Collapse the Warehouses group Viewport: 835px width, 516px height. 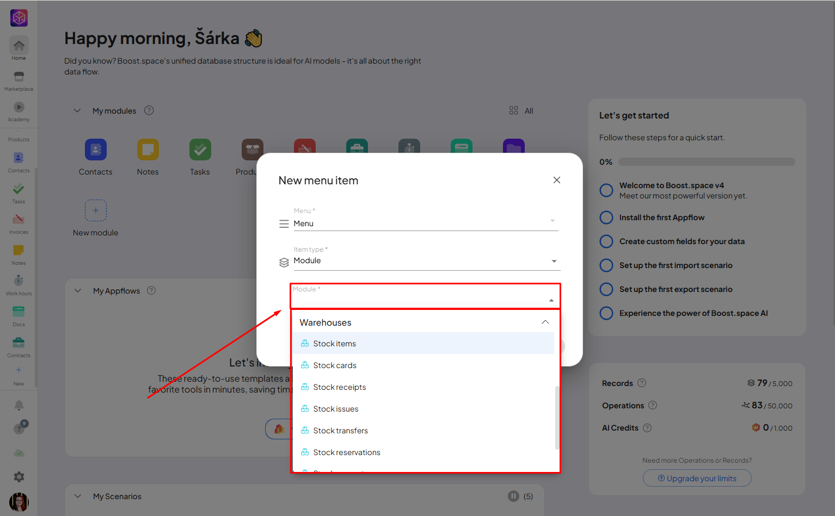tap(545, 322)
